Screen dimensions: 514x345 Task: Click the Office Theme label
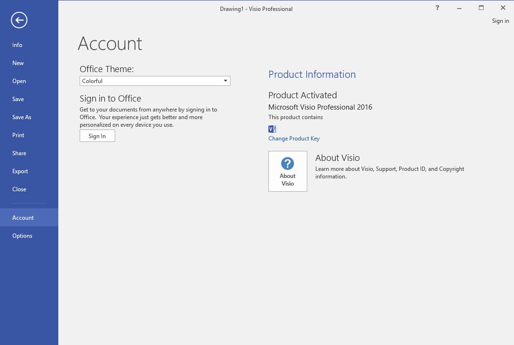pyautogui.click(x=107, y=69)
